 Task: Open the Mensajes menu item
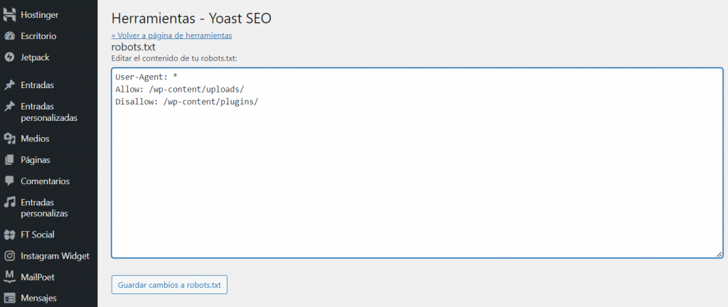coord(38,298)
